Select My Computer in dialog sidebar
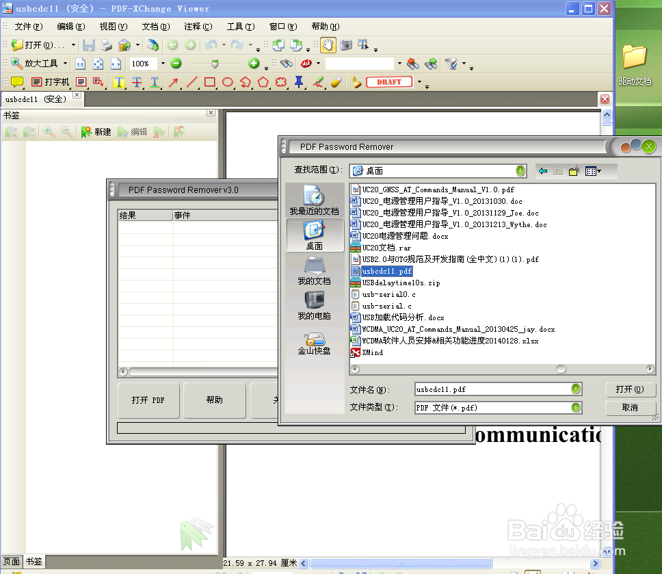 click(315, 306)
